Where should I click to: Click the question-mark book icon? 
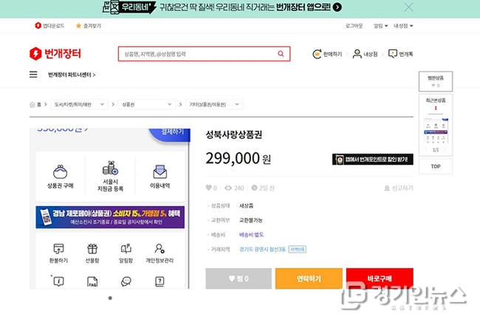point(160,281)
